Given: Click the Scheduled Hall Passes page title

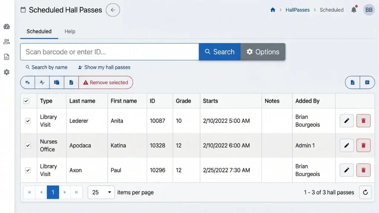Looking at the screenshot, I should pyautogui.click(x=65, y=10).
